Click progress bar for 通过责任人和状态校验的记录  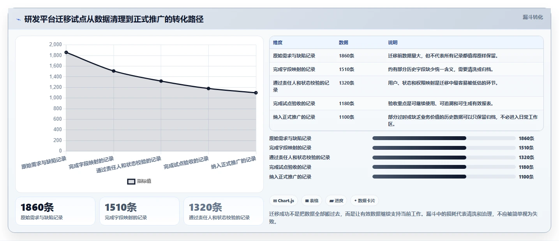[444, 158]
